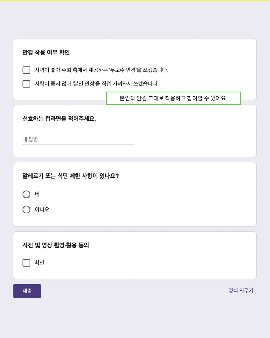Screen dimensions: 270x338
Task: Click the green-bordered 본인의 안경 note box
Action: click(173, 98)
